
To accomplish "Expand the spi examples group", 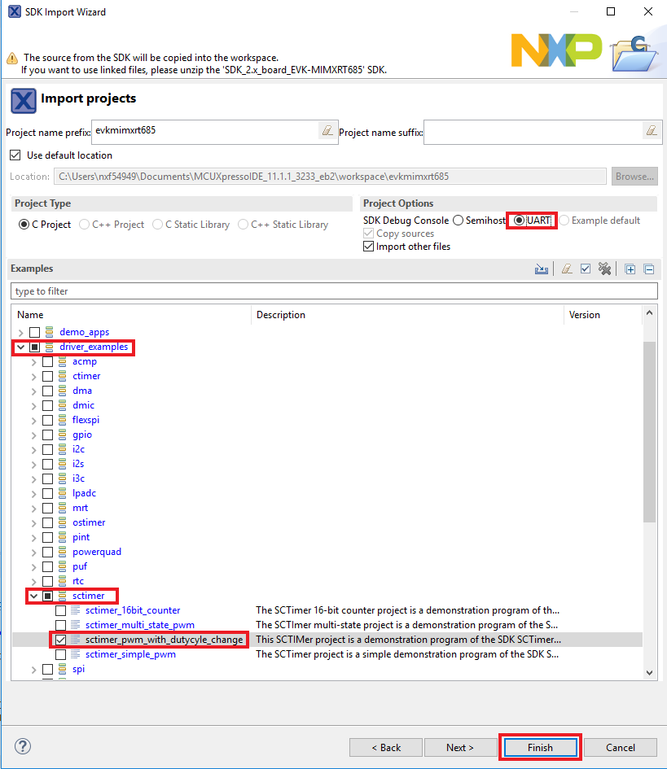I will click(33, 669).
